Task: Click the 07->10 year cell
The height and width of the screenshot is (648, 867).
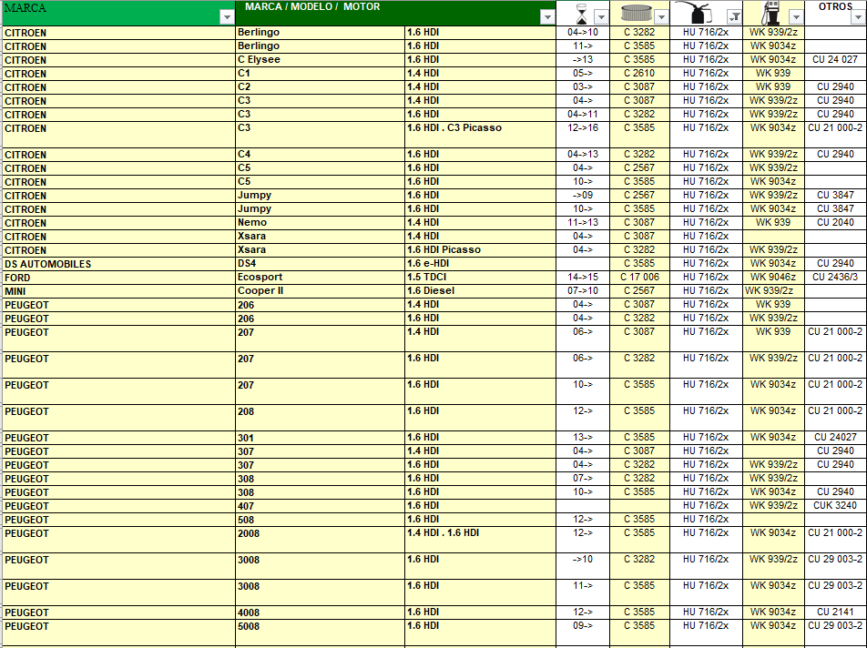Action: 583,291
